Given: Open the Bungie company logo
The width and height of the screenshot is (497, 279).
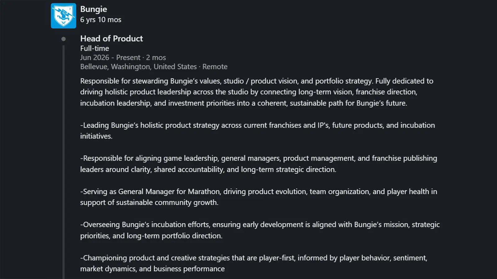Looking at the screenshot, I should pos(63,16).
